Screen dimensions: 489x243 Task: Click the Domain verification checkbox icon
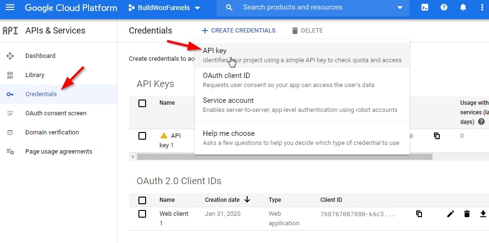[x=10, y=133]
